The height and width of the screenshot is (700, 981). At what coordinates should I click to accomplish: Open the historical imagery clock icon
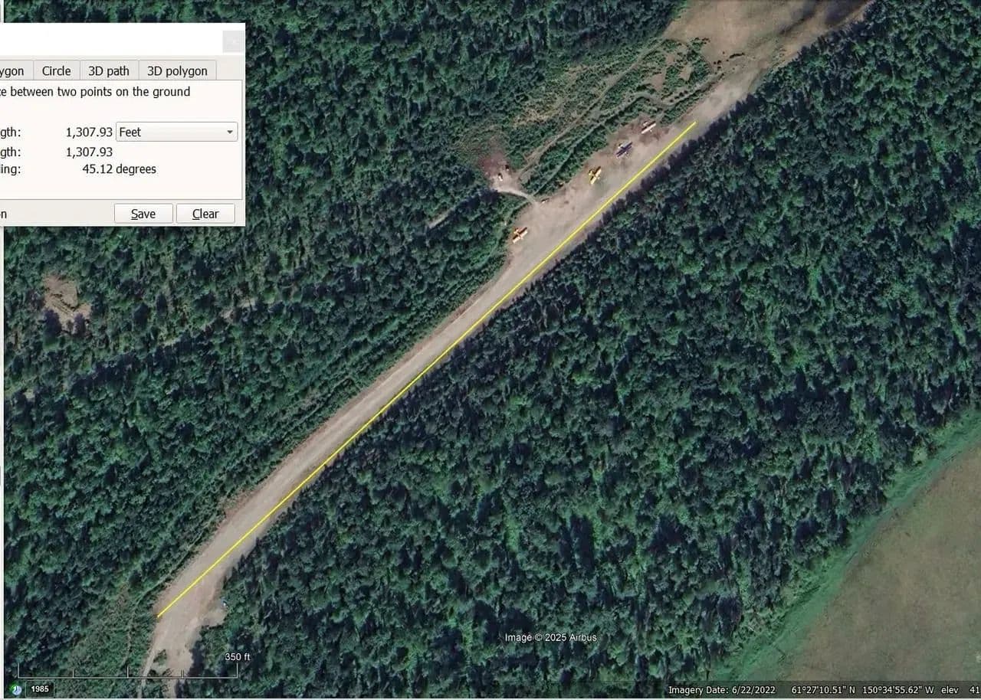[x=17, y=689]
